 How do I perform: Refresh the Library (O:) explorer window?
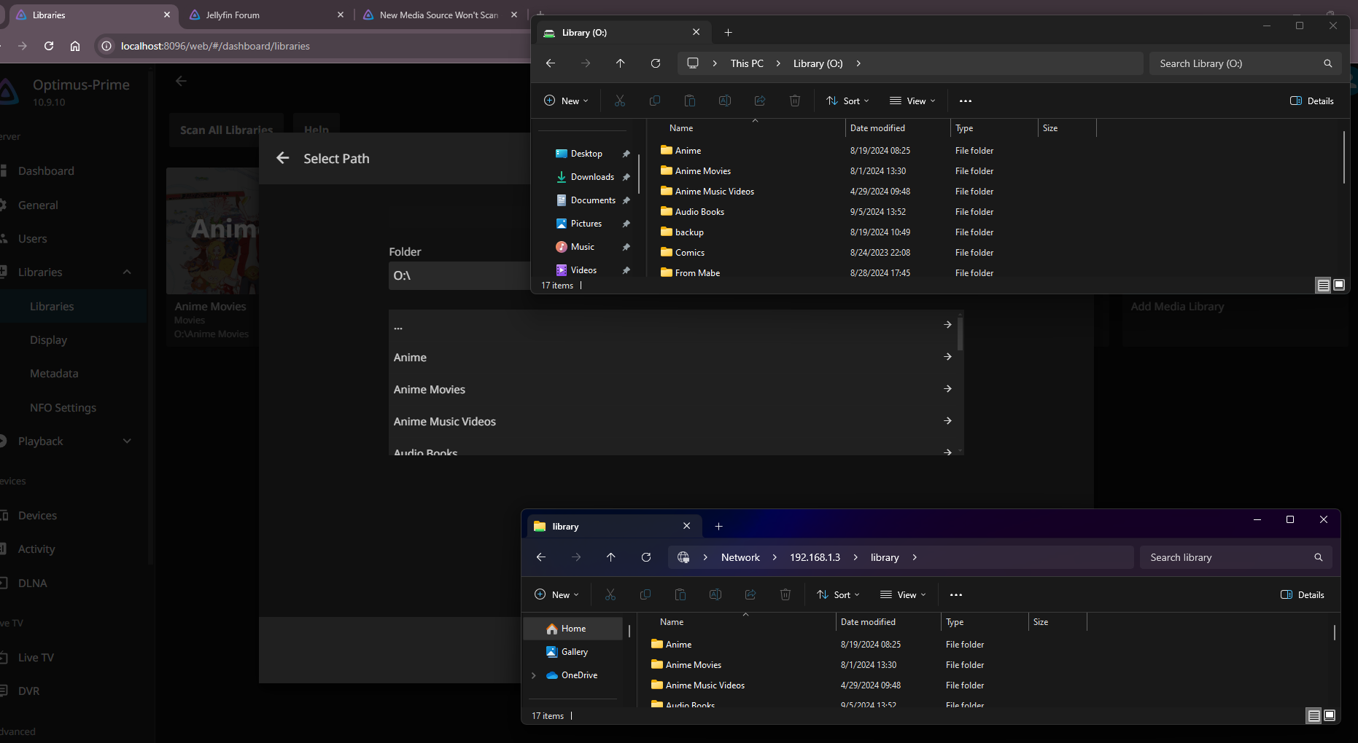tap(655, 63)
